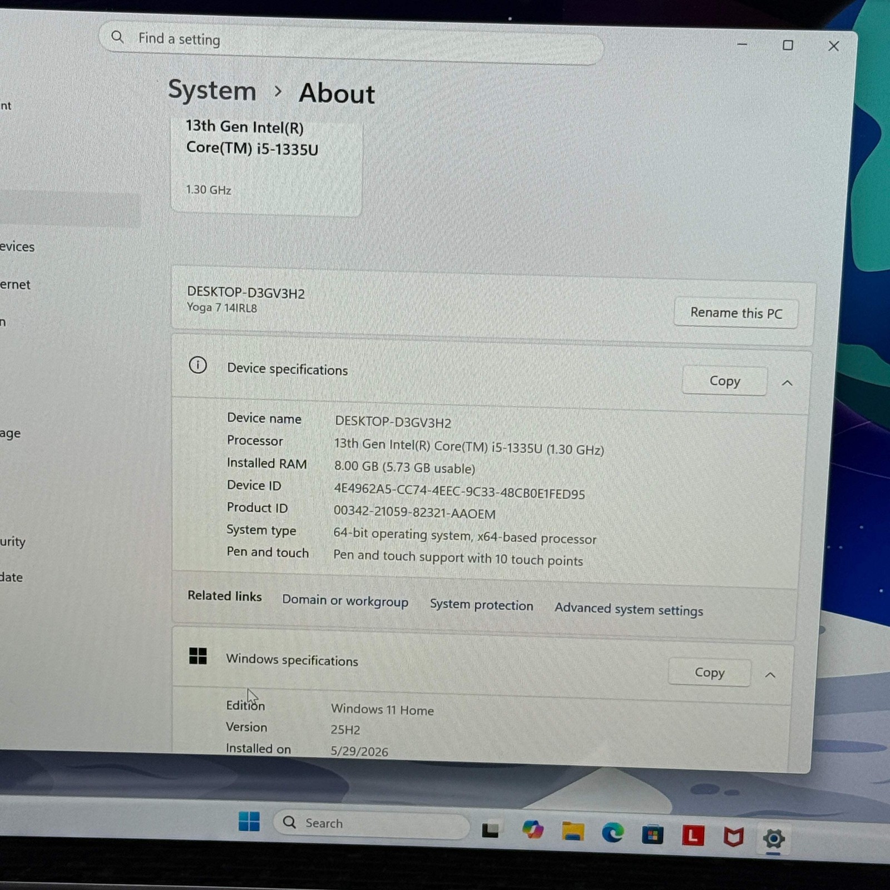Click the 1.30 GHz processor card text
The image size is (890, 890).
point(209,190)
